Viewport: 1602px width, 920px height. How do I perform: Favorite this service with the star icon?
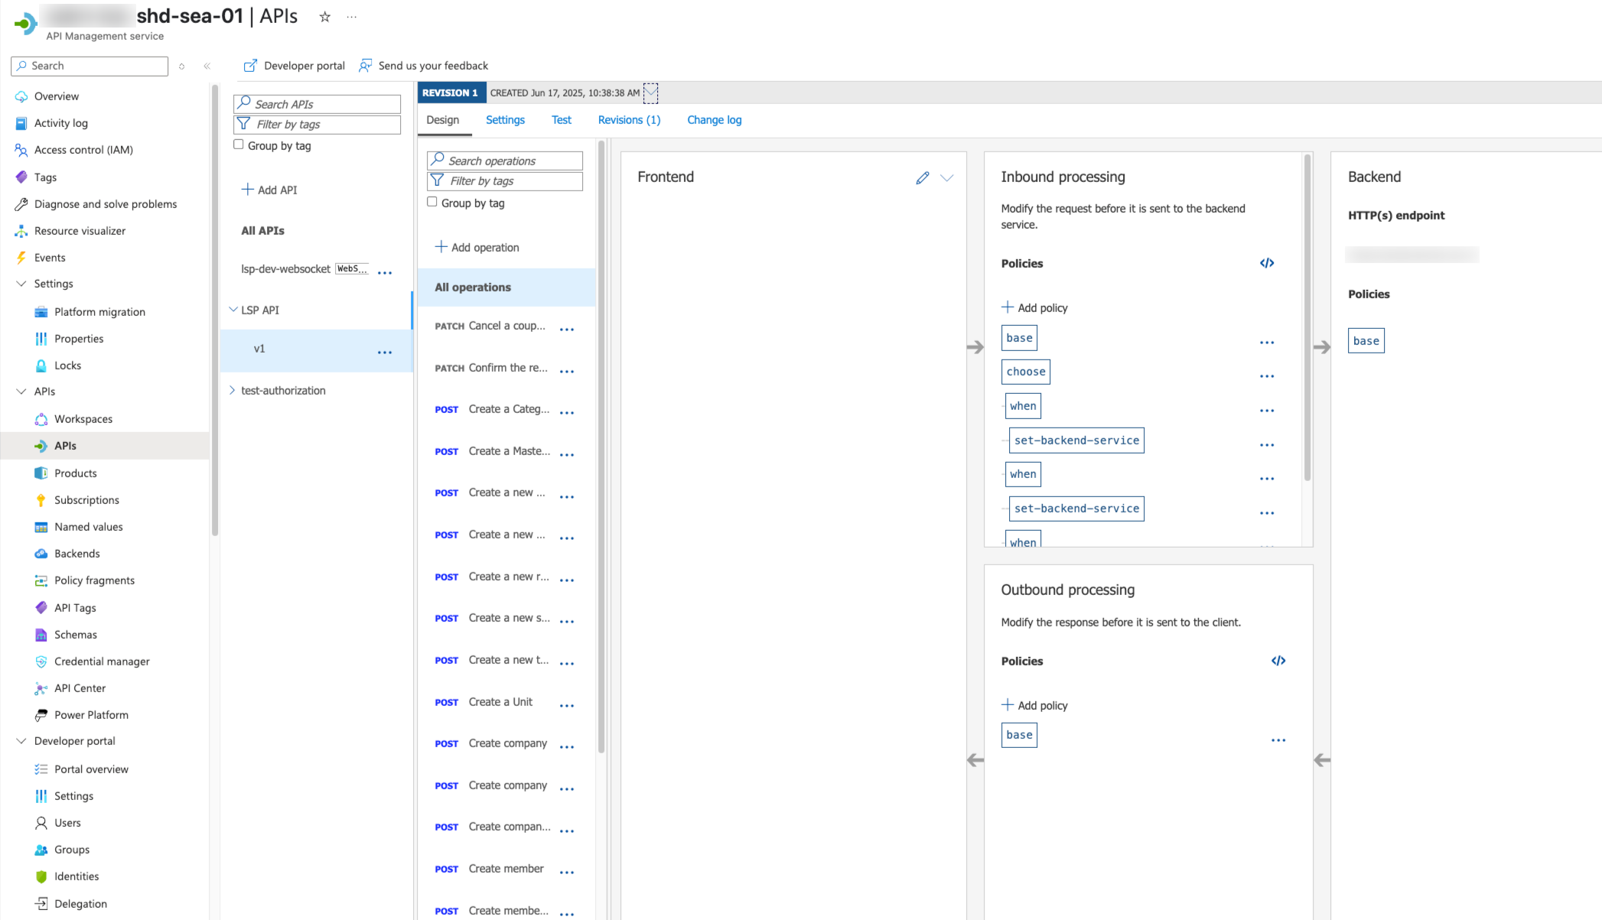pos(325,17)
